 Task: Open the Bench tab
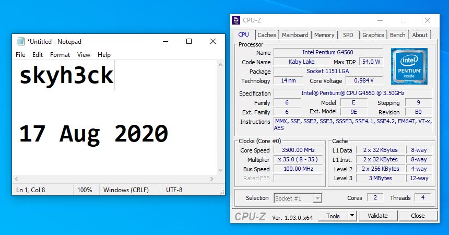398,35
